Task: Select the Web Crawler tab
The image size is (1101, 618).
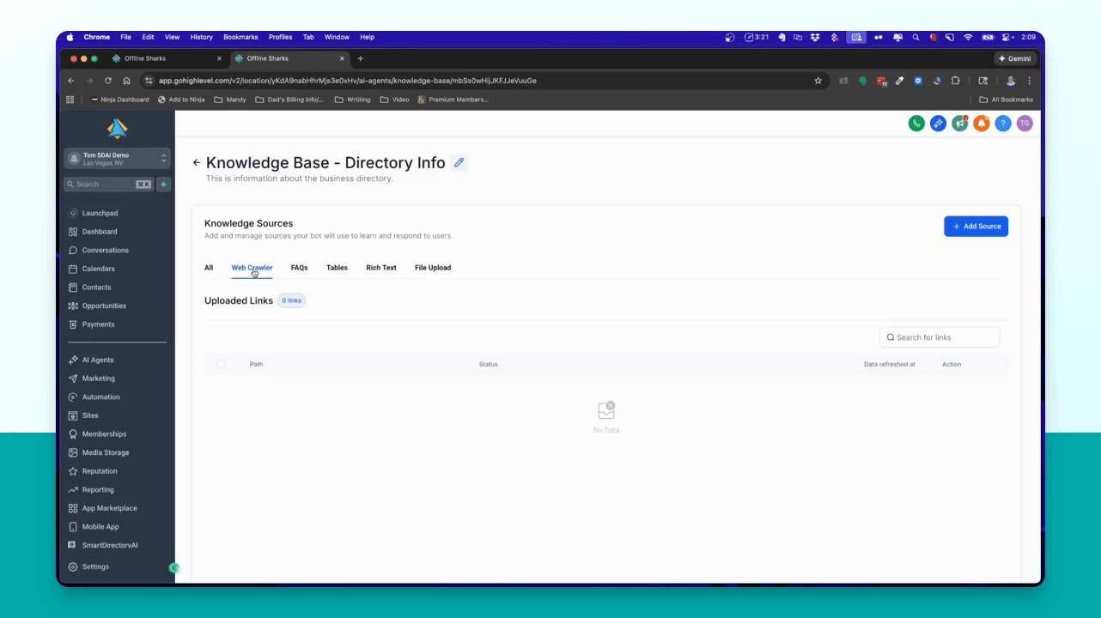Action: click(x=252, y=268)
